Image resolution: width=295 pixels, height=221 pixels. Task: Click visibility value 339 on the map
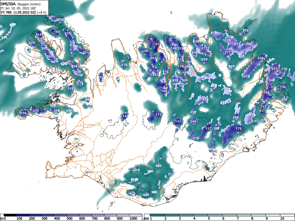[175, 80]
